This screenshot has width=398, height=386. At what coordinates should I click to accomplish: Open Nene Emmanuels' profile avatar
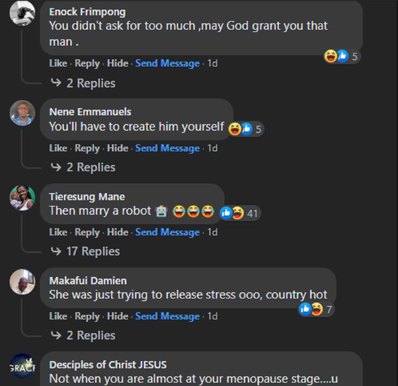coord(22,113)
